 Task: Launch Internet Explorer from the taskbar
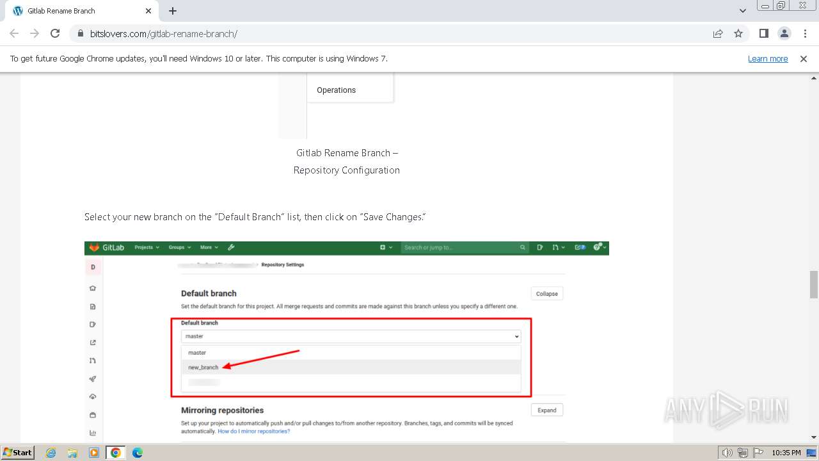coord(51,453)
